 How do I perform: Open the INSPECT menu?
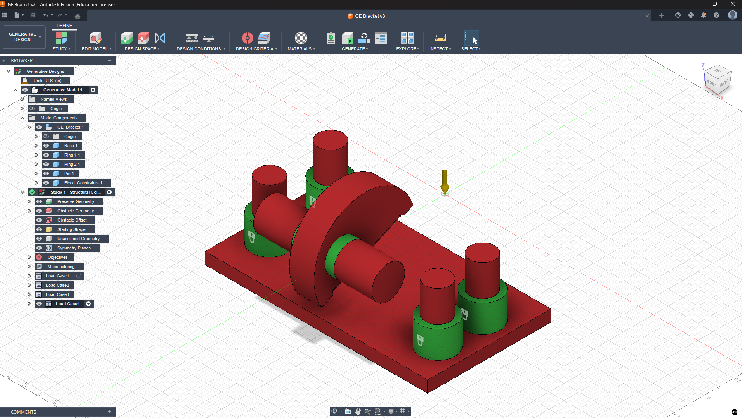(x=440, y=49)
